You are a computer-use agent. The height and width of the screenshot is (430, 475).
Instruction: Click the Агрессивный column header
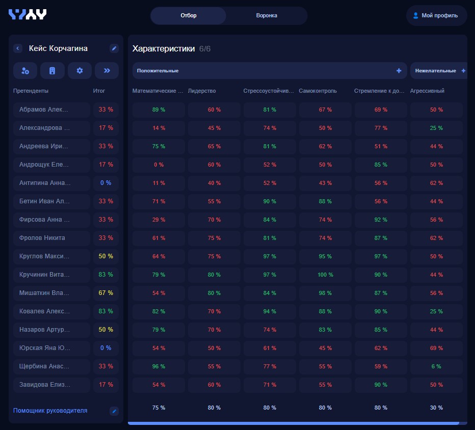coord(427,91)
